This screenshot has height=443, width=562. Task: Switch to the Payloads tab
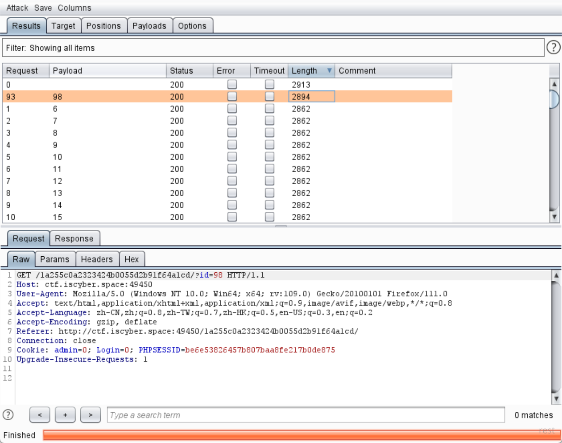(x=149, y=26)
